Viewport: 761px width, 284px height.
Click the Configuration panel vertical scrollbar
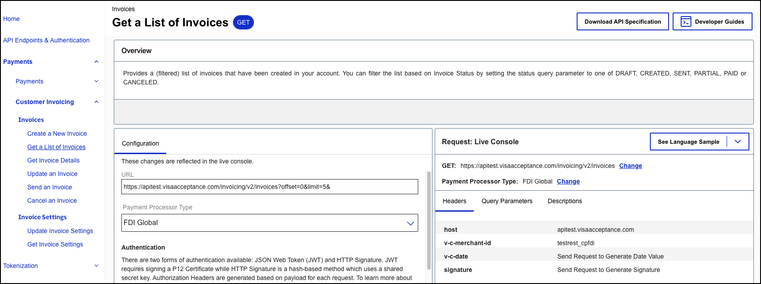pyautogui.click(x=429, y=220)
